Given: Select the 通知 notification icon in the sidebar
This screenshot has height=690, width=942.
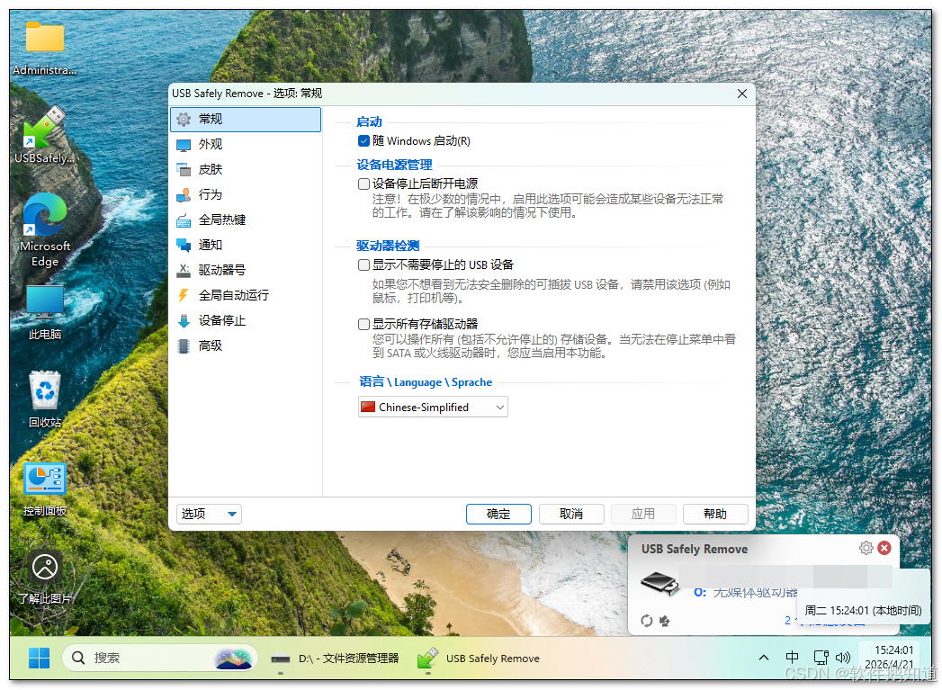Looking at the screenshot, I should [x=184, y=245].
